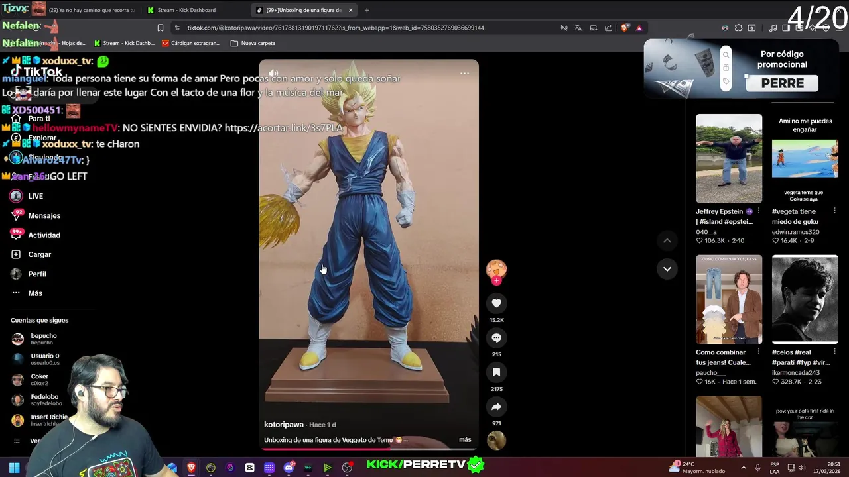Image resolution: width=849 pixels, height=477 pixels.
Task: Open options for the Jeffrey Epstein video
Action: pyautogui.click(x=759, y=211)
